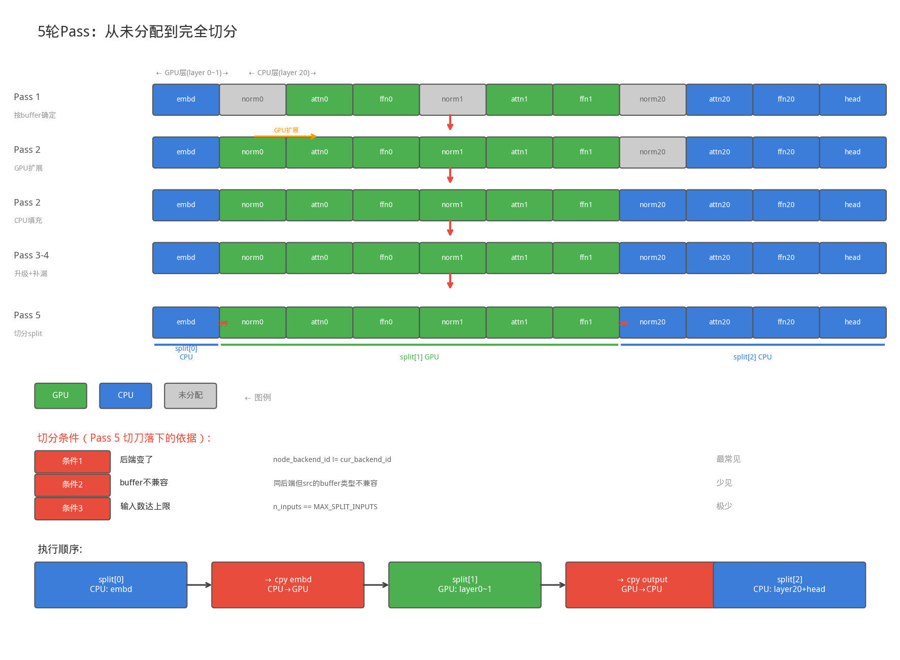Click the red 条件2 box
Screen dimensions: 900x660
pyautogui.click(x=73, y=484)
